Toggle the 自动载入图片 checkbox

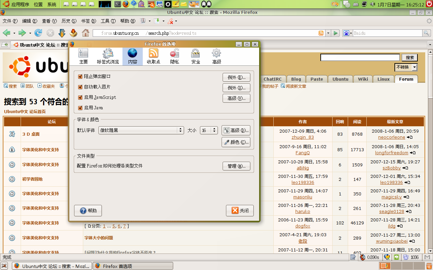(80, 87)
